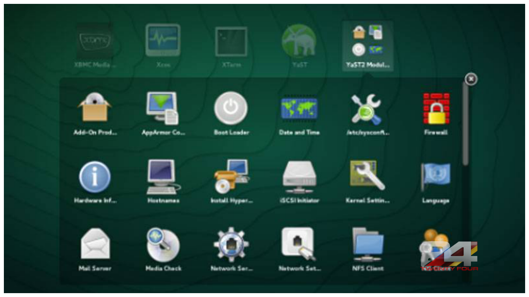Click the "Media Check" label text
The width and height of the screenshot is (529, 297).
tap(163, 268)
